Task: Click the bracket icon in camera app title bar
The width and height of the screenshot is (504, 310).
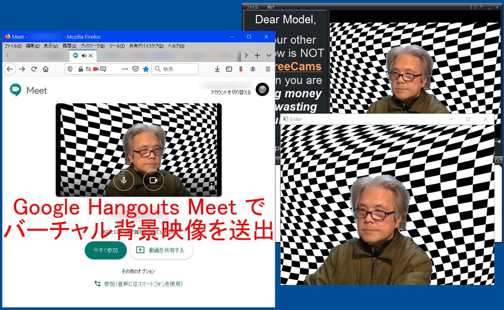Action: tap(473, 7)
